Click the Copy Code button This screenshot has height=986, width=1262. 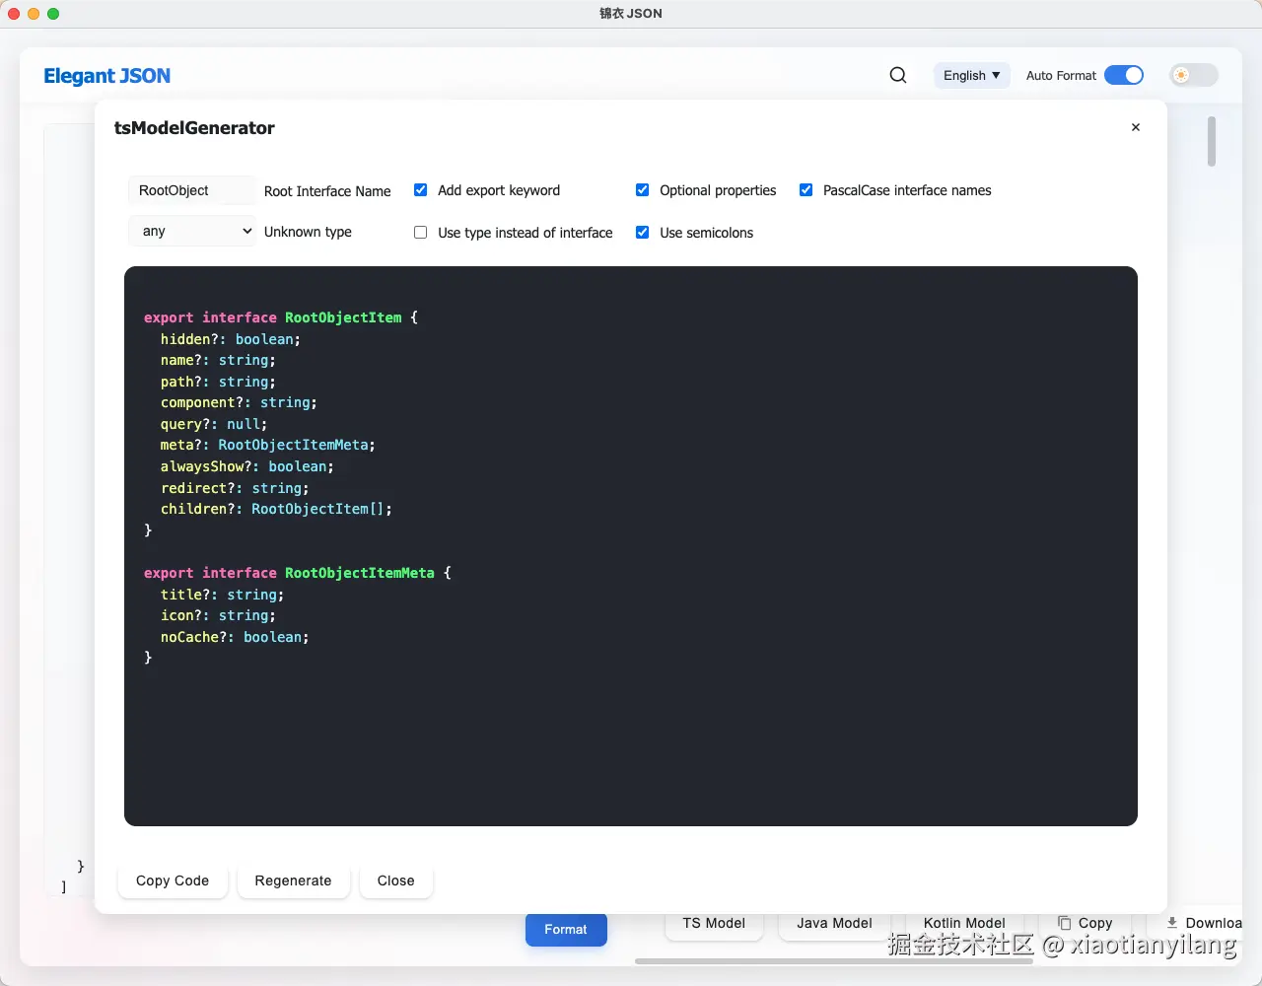(x=173, y=880)
